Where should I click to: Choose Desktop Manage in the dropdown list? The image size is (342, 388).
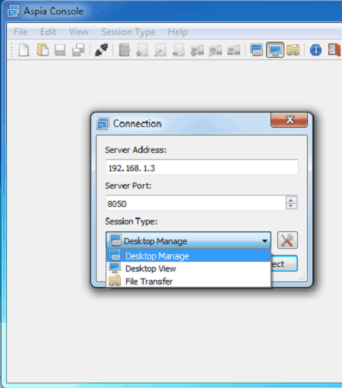pos(188,256)
